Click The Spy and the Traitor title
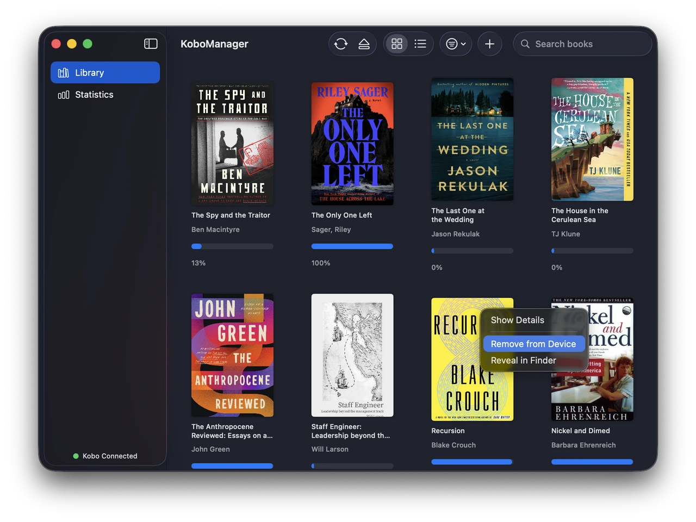 (231, 215)
